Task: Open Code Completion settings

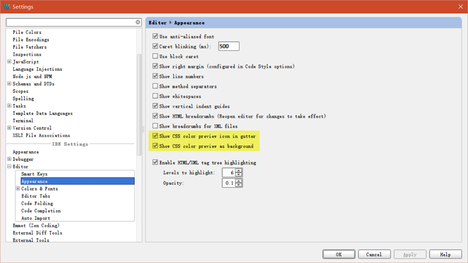Action: pos(41,211)
